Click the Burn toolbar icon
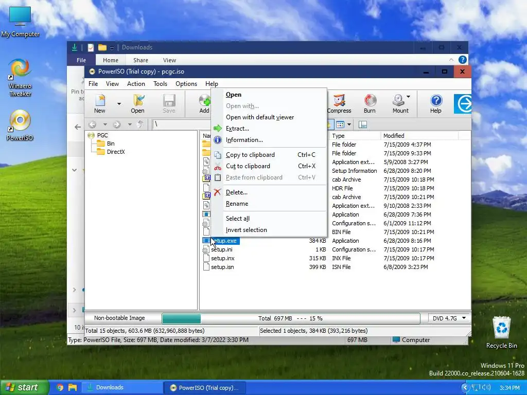The height and width of the screenshot is (395, 527). (x=370, y=103)
